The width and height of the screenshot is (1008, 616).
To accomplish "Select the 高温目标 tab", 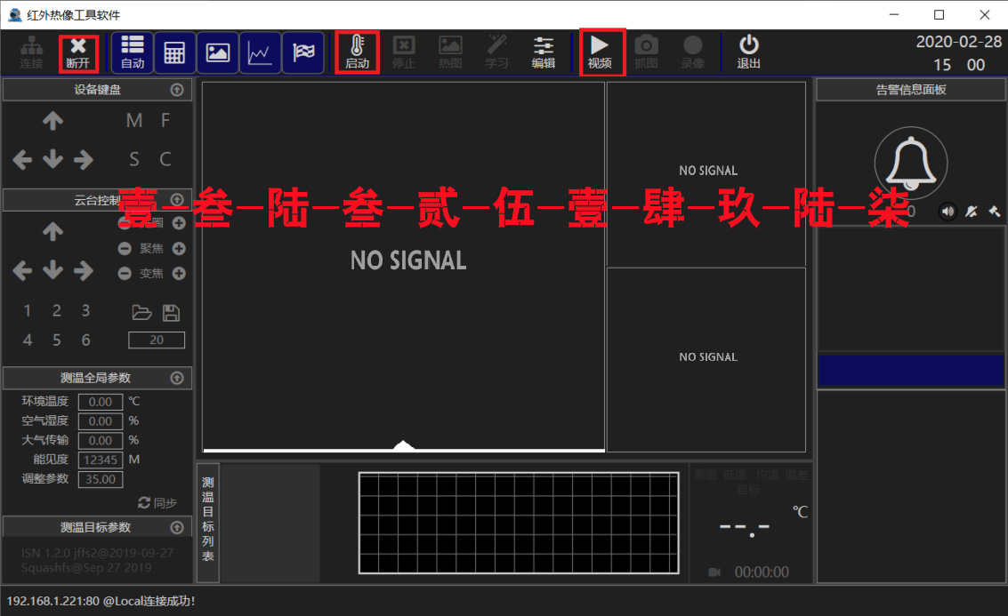I will point(706,475).
